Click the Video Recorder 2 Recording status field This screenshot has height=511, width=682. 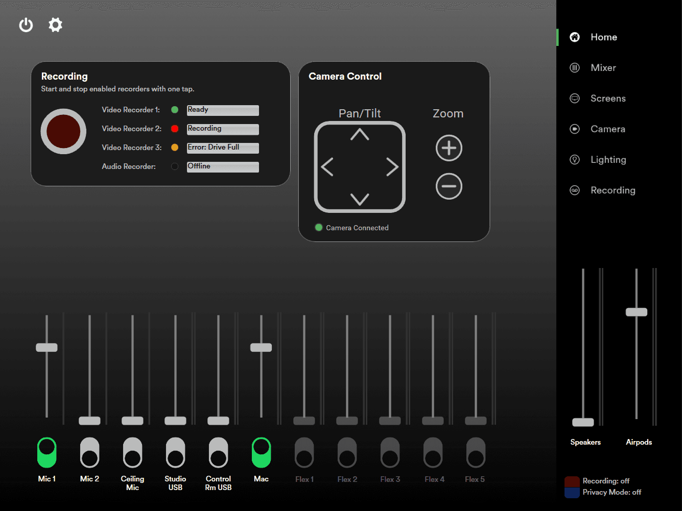(x=223, y=129)
